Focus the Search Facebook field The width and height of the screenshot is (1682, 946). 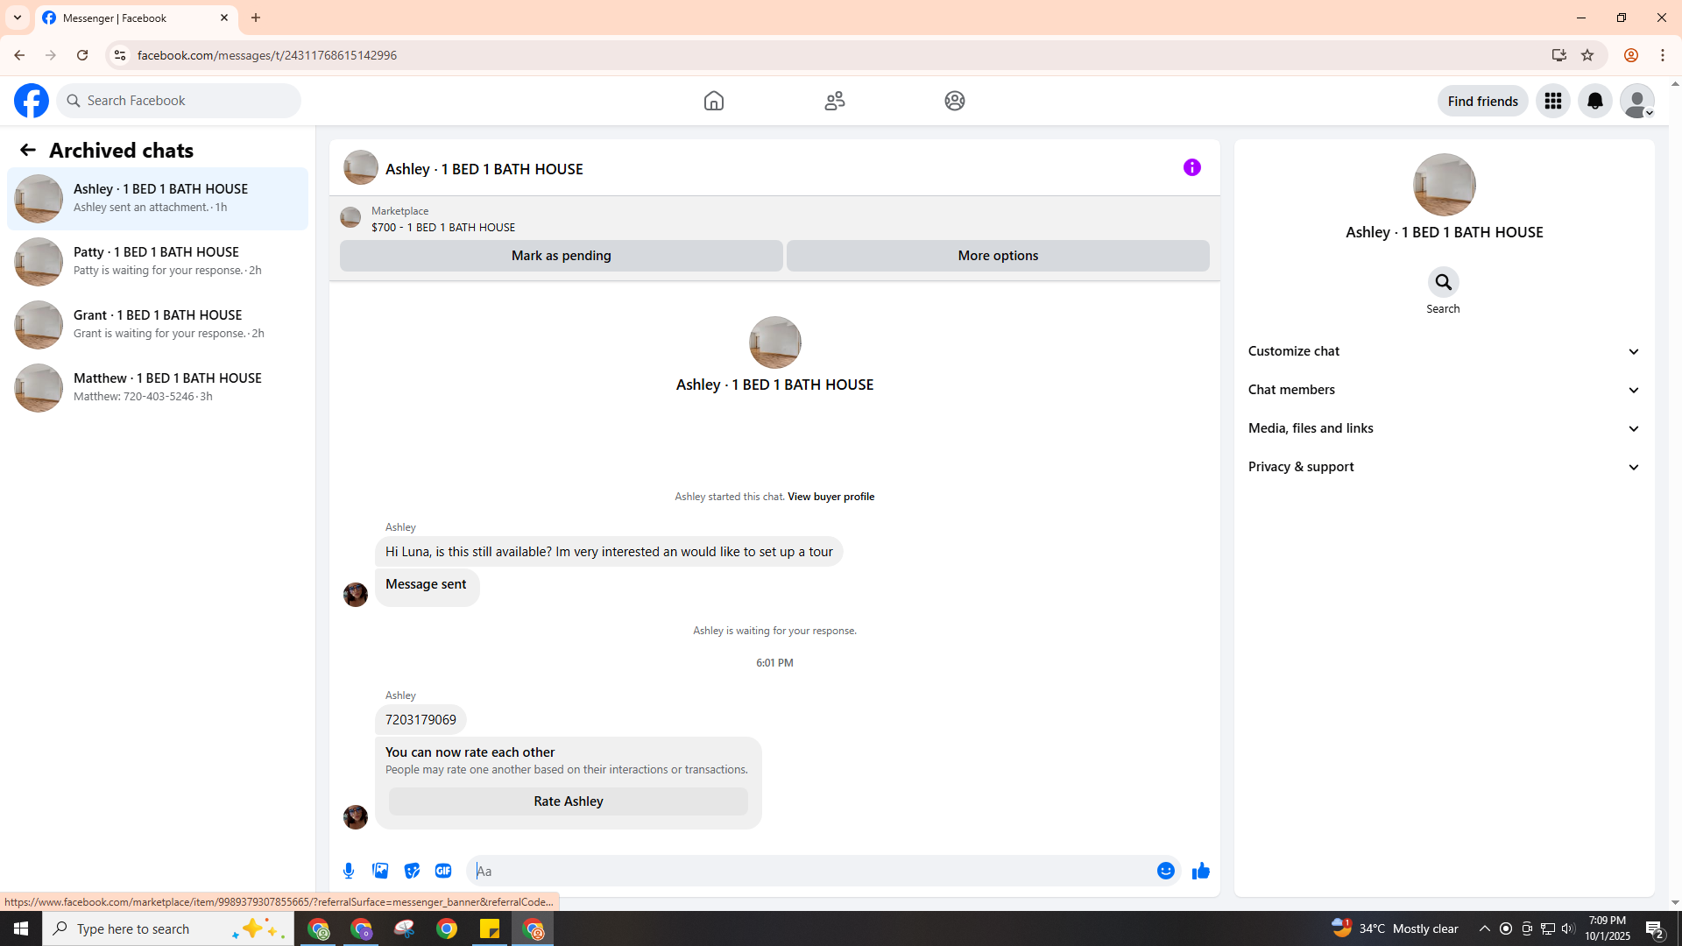(180, 101)
